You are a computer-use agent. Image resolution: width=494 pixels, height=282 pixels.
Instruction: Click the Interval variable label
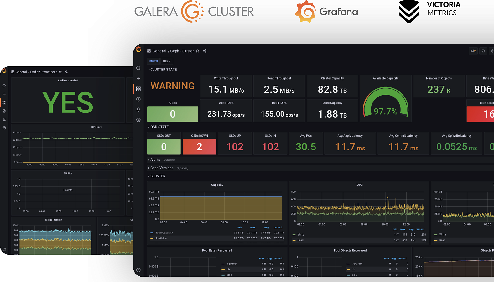[x=153, y=61]
